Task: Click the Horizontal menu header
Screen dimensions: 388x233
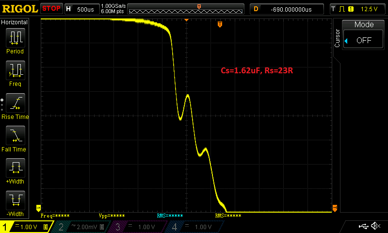Action: 15,22
